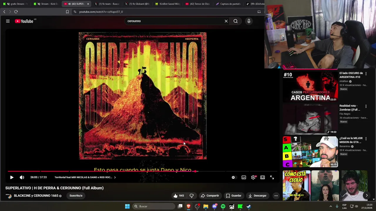Click the progress bar scrubber dot
This screenshot has height=211, width=376.
(x=195, y=171)
